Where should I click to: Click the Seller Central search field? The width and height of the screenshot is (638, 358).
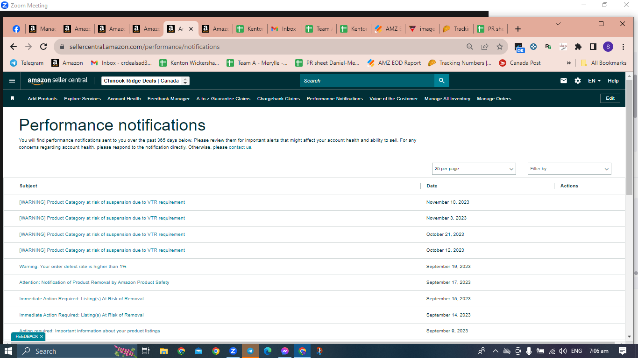pyautogui.click(x=367, y=81)
